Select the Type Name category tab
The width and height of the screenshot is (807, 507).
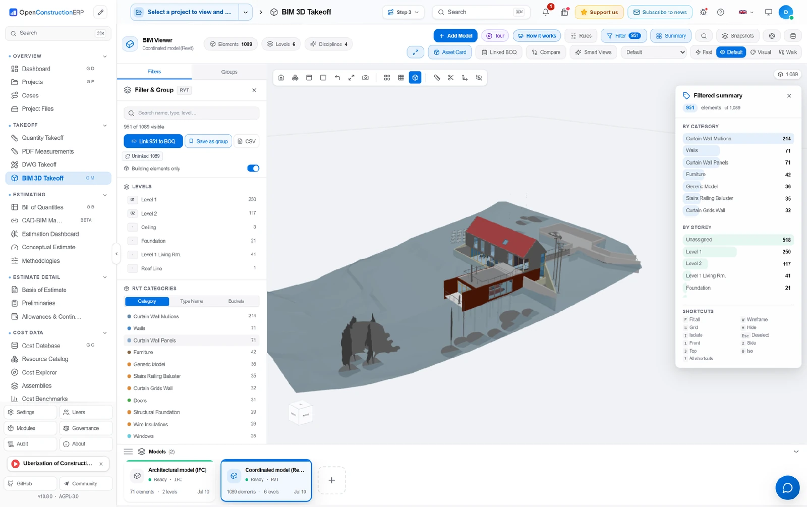[x=192, y=301]
